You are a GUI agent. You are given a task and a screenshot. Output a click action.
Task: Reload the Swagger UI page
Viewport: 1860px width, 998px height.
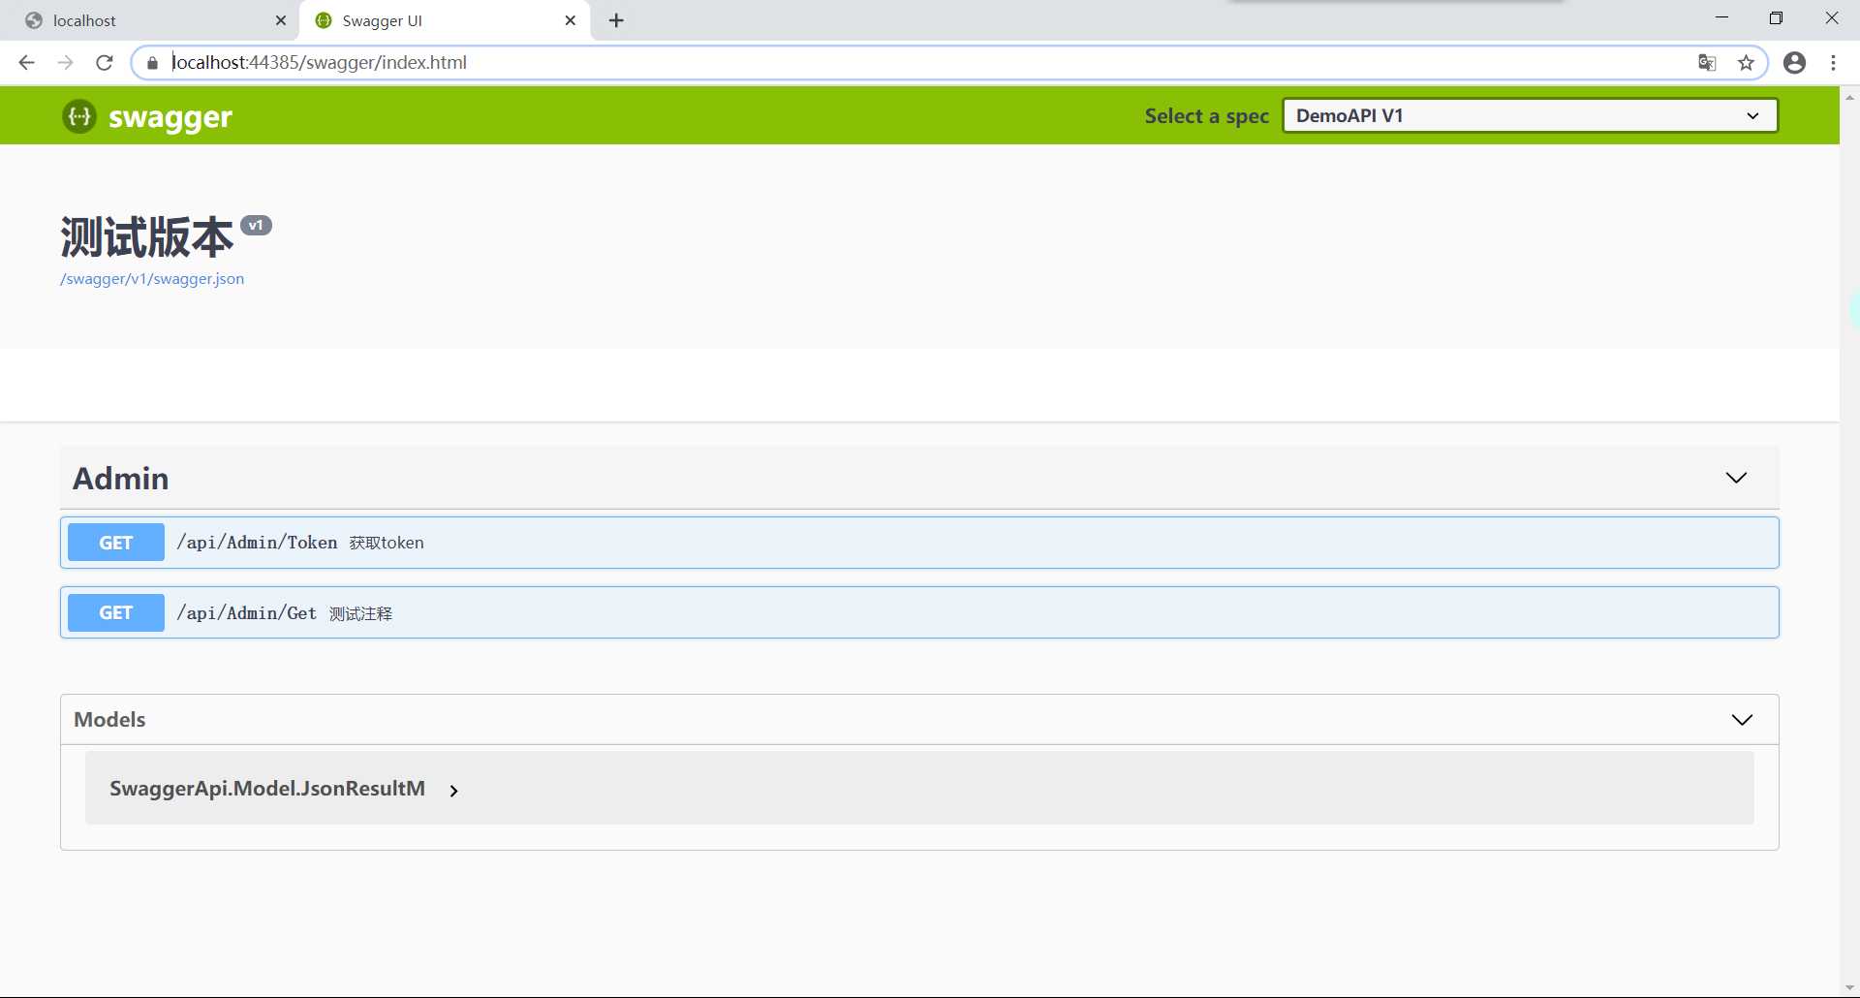tap(105, 63)
